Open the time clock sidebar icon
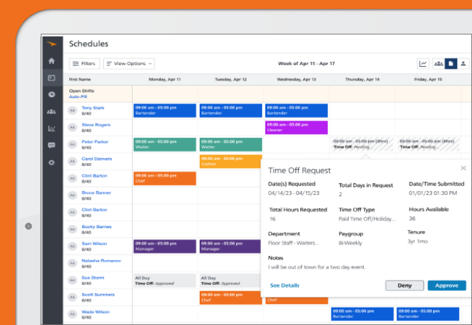Screen dimensions: 472x325 (x=52, y=95)
